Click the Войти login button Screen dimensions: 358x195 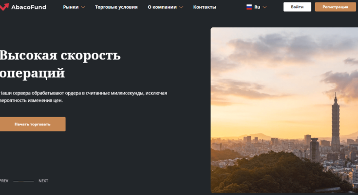(x=297, y=7)
